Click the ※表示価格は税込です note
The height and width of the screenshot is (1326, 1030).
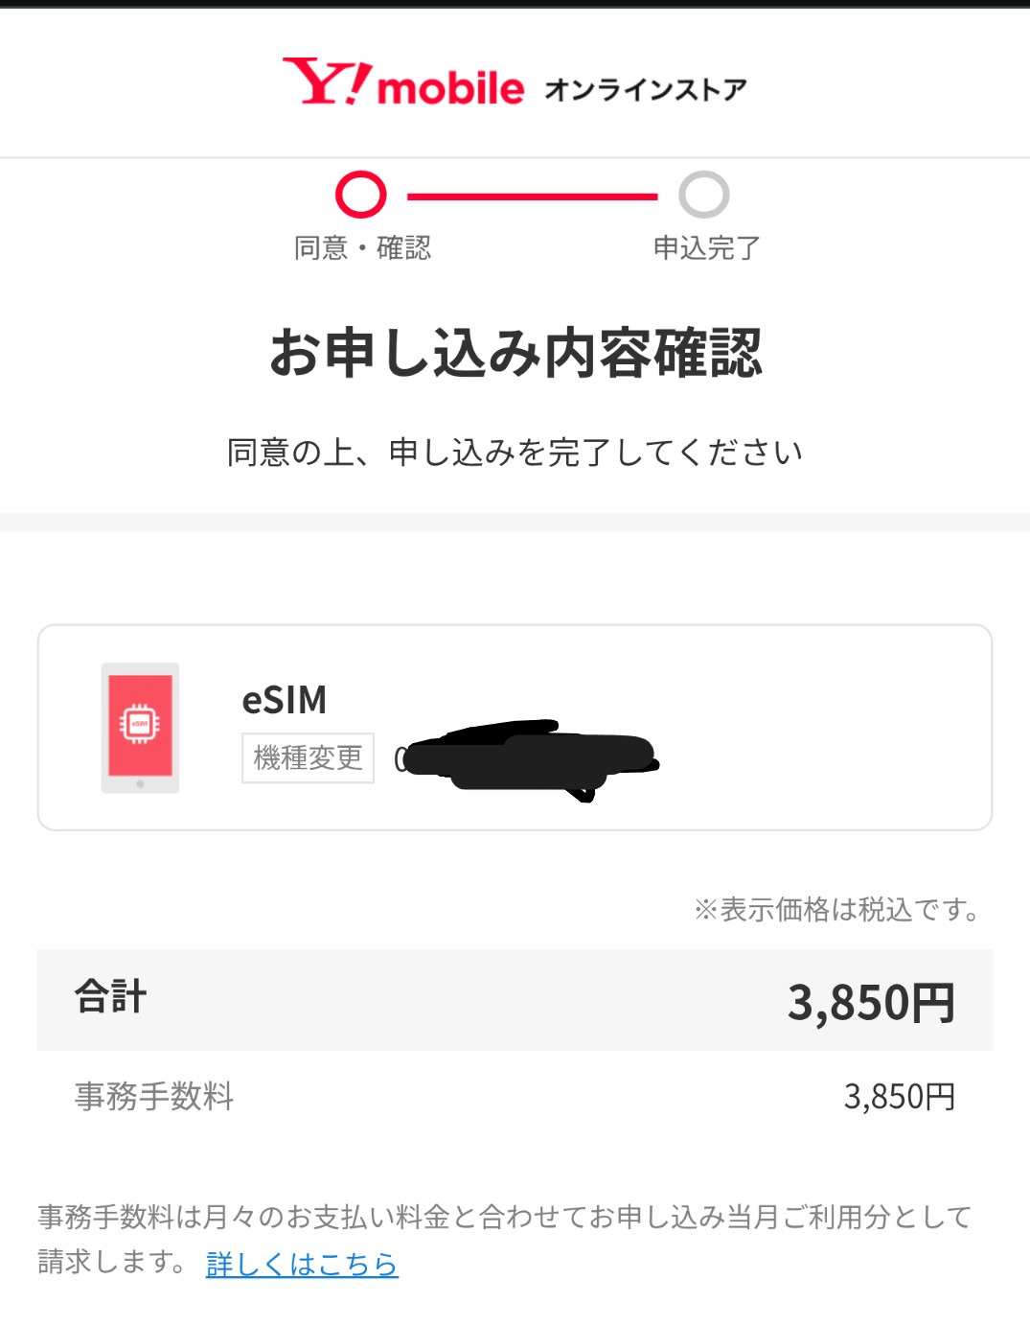coord(837,909)
